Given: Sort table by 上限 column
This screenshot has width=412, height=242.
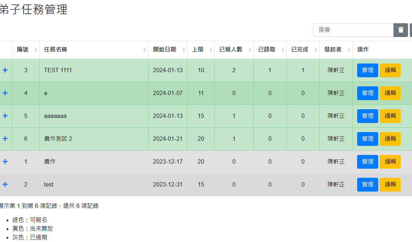Looking at the screenshot, I should click(x=201, y=50).
